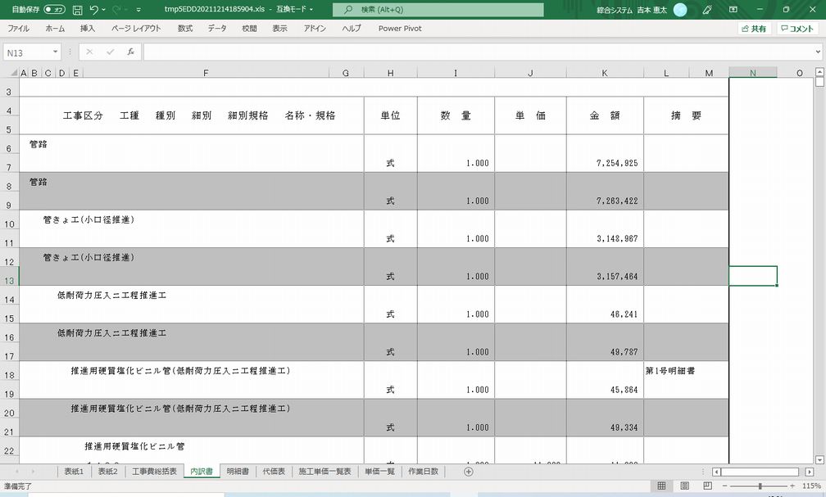Image resolution: width=826 pixels, height=497 pixels.
Task: Click the 共有 share button
Action: click(x=753, y=29)
